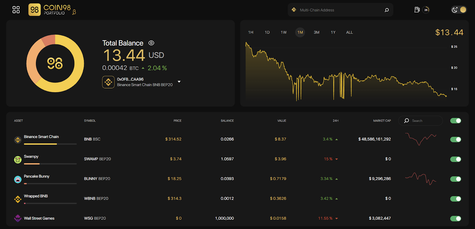
Task: Select the ALL chart timeframe
Action: [x=349, y=32]
